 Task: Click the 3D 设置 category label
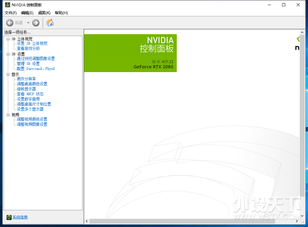[18, 54]
